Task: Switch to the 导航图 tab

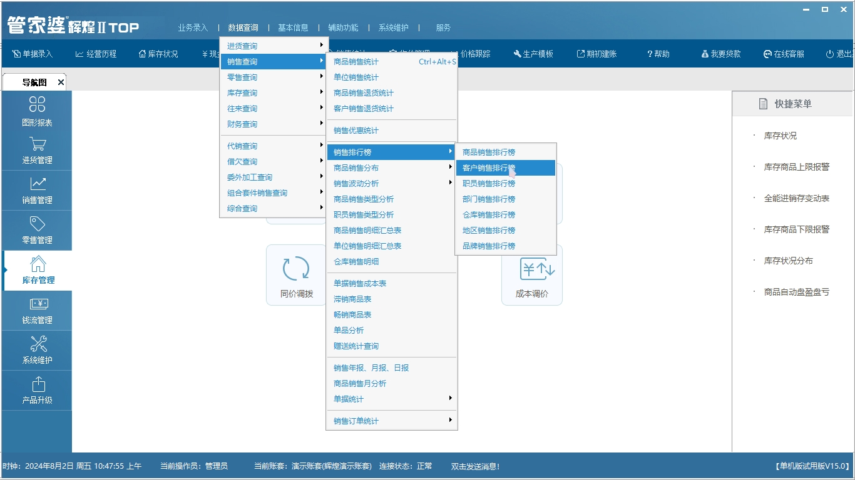Action: pos(34,82)
